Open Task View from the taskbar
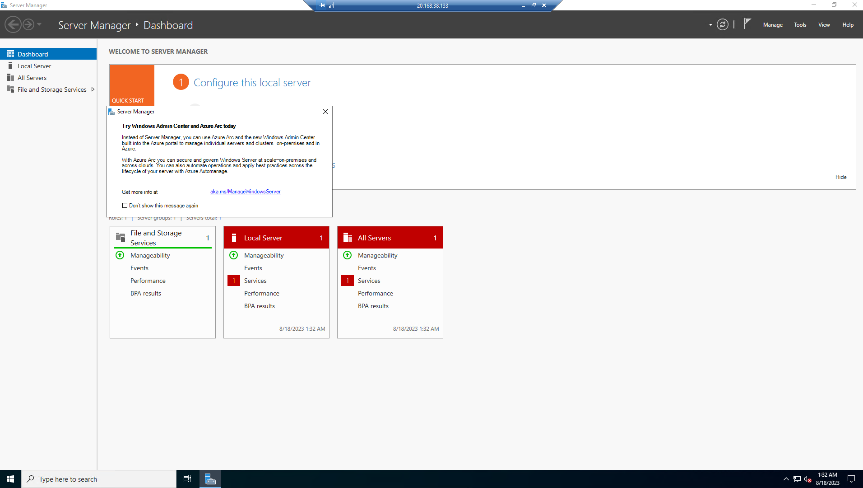This screenshot has width=863, height=488. tap(187, 479)
